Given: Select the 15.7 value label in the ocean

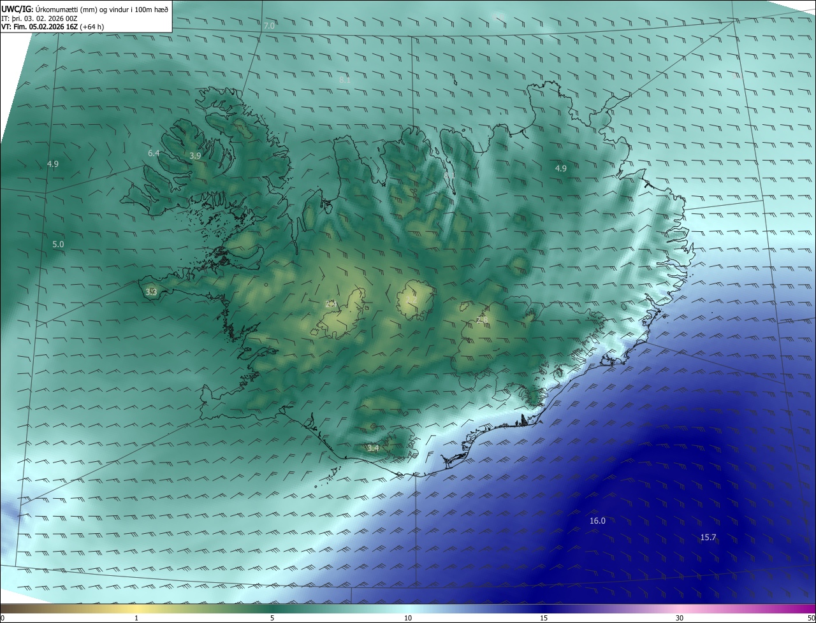Looking at the screenshot, I should [708, 537].
